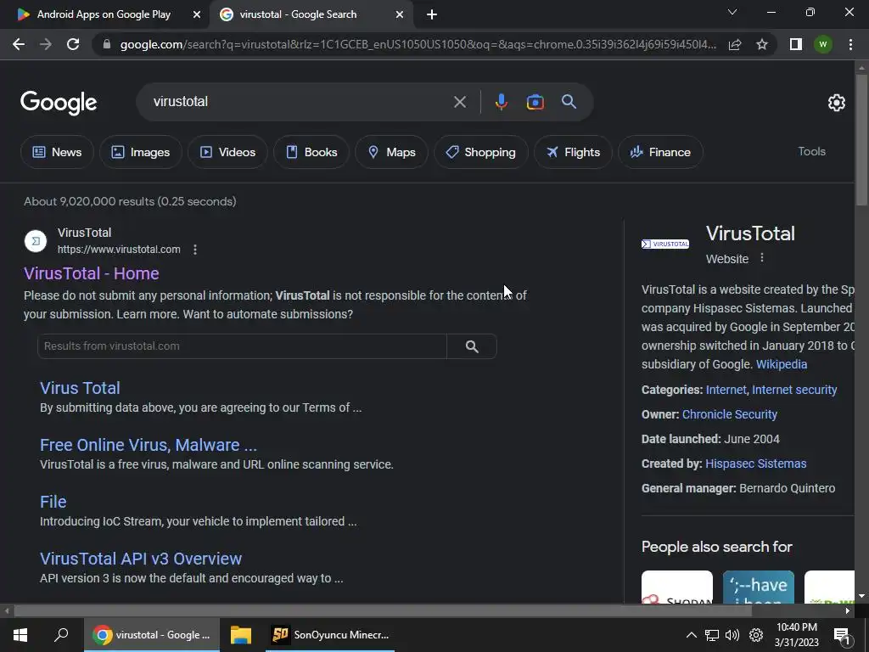869x652 pixels.
Task: Go back using Chrome's back arrow
Action: 19,44
